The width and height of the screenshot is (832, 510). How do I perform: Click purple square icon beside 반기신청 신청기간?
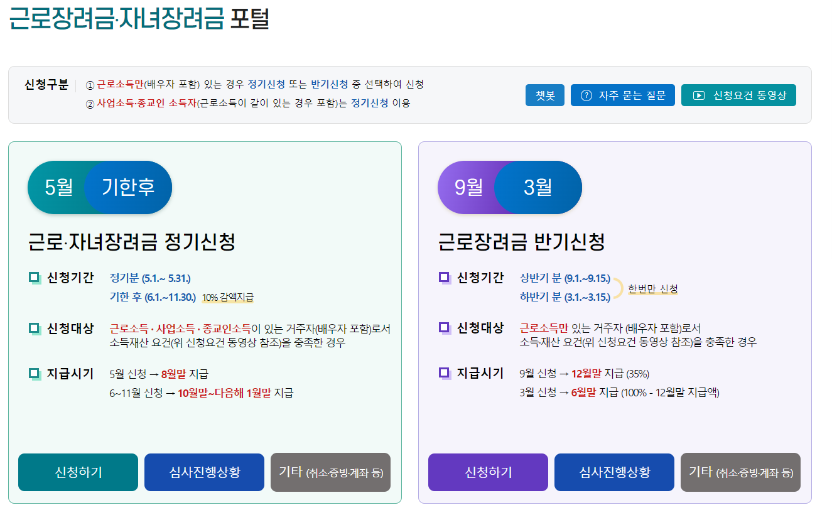[x=445, y=278]
